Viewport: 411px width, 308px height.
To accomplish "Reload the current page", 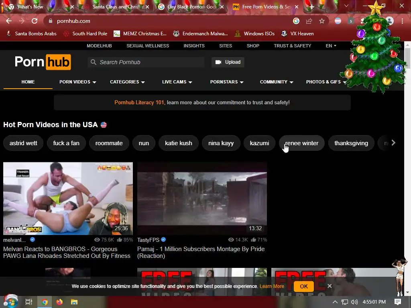I will (35, 21).
